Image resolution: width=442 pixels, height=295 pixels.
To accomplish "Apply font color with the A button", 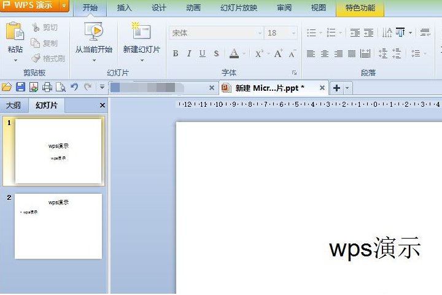I will (234, 53).
